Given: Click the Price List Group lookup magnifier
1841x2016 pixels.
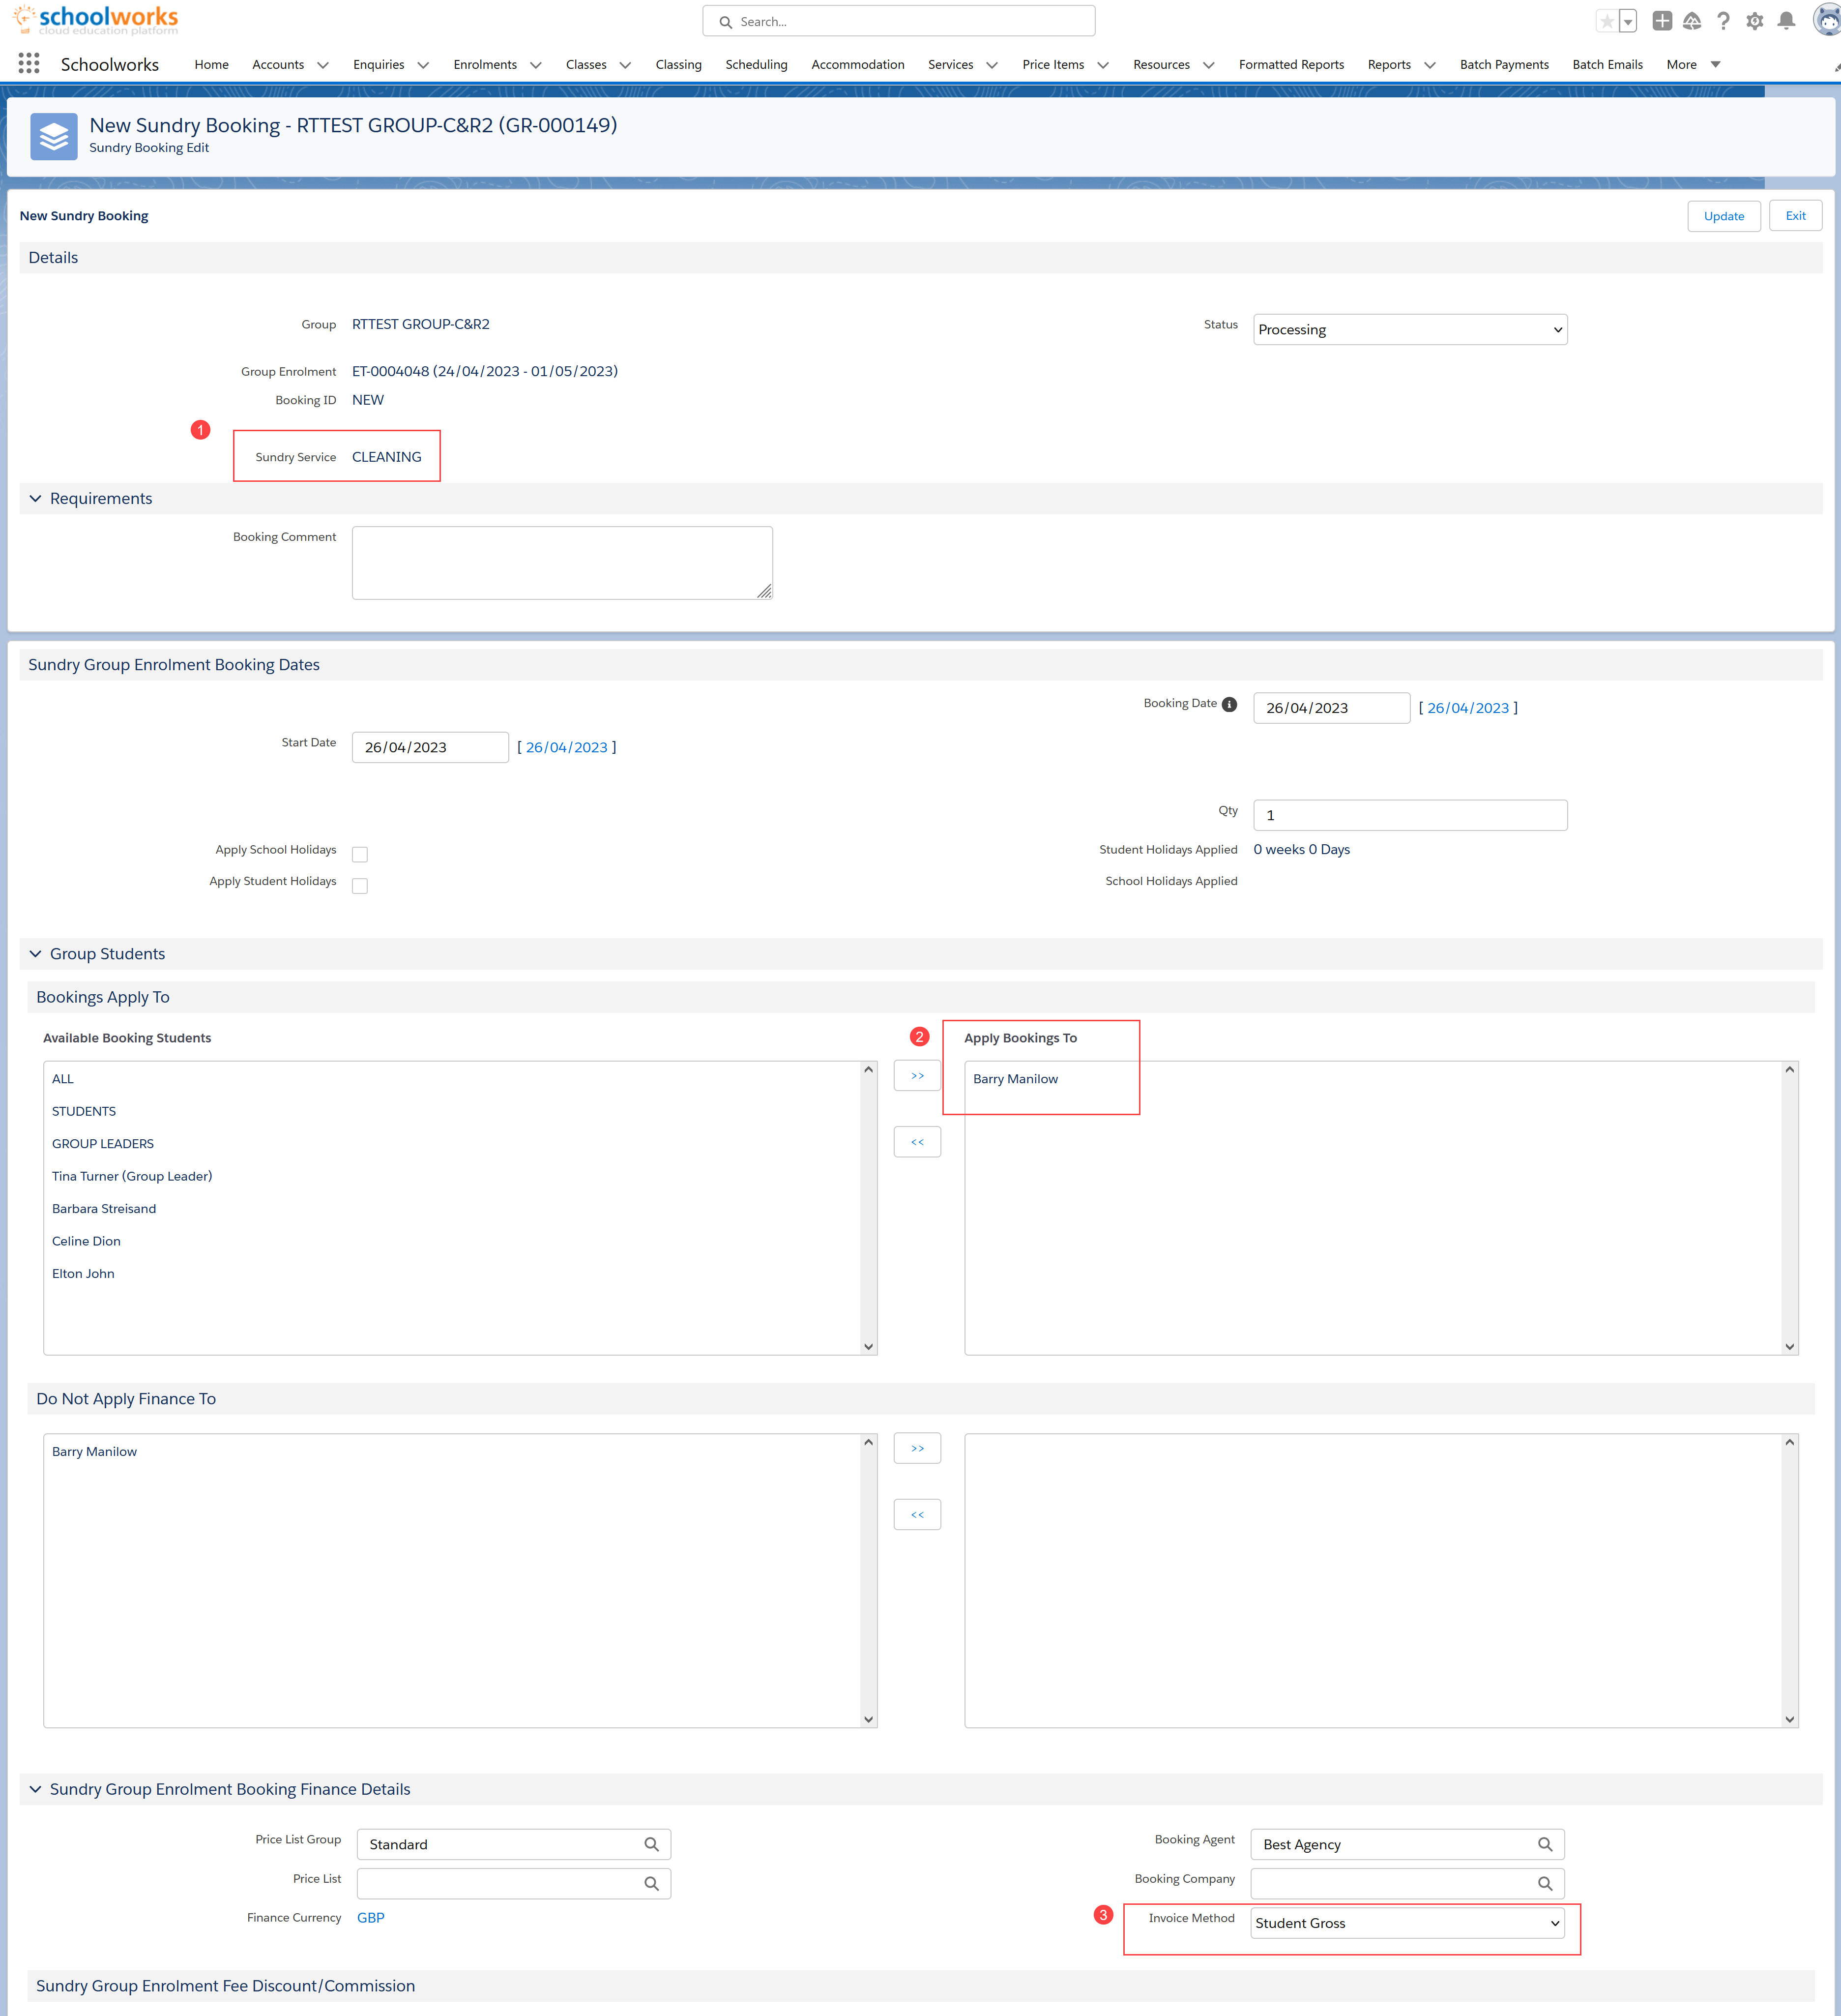Looking at the screenshot, I should [651, 1844].
